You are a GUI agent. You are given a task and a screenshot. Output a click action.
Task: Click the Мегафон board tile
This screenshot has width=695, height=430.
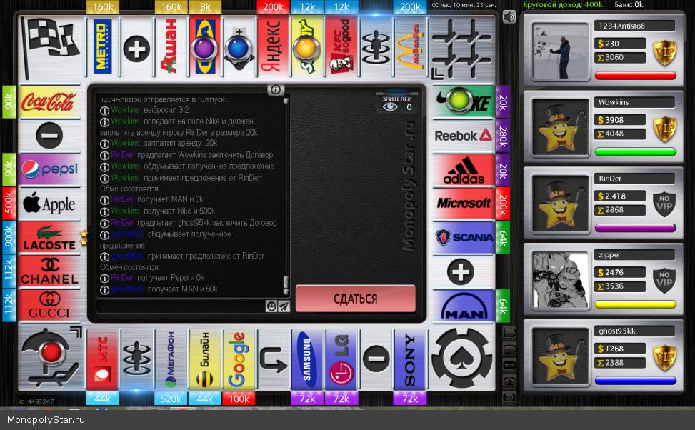tap(171, 359)
